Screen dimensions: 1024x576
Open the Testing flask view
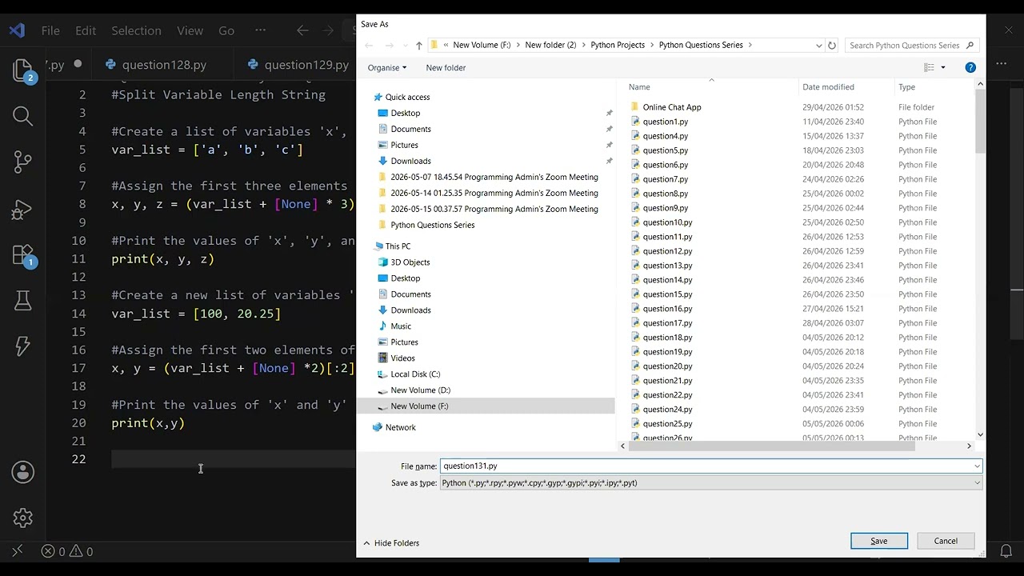(23, 301)
